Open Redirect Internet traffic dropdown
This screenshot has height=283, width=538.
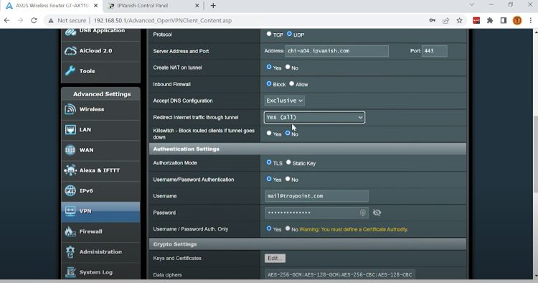click(314, 117)
